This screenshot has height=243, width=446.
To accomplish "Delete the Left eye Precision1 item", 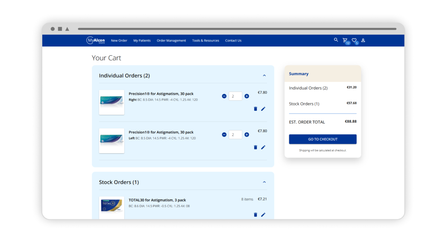I will 255,147.
